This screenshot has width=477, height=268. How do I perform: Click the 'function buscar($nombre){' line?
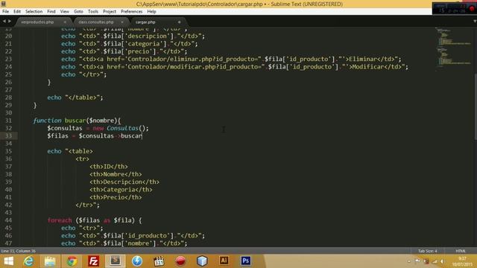[x=77, y=121]
